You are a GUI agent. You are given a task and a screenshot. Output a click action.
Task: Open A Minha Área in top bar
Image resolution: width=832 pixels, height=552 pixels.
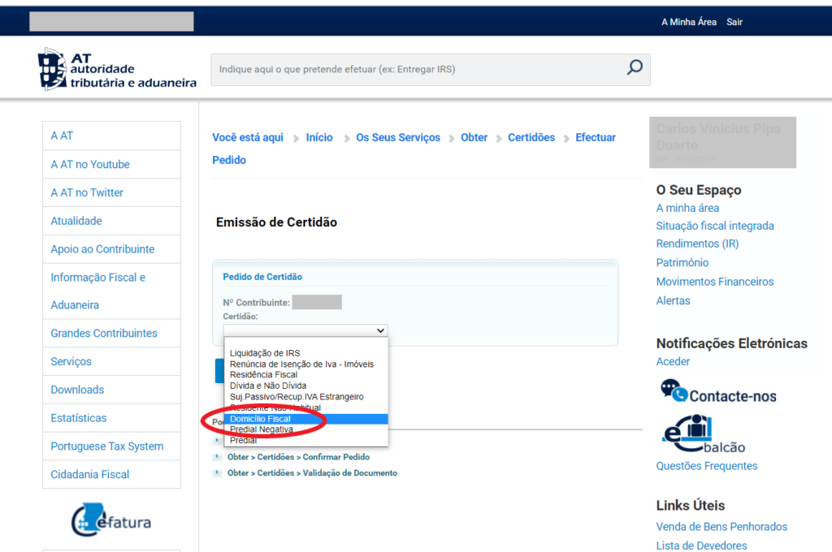(x=689, y=22)
